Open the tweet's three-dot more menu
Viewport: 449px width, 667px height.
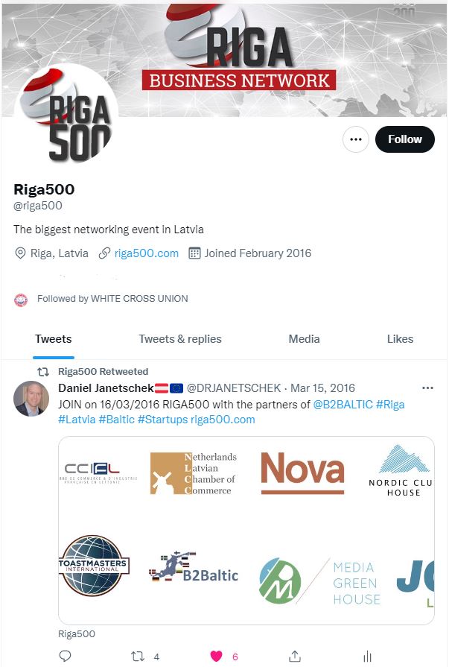(x=427, y=388)
